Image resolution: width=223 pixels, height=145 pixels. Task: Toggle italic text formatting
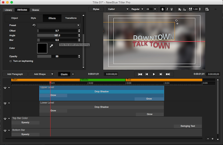pyautogui.click(x=167, y=9)
